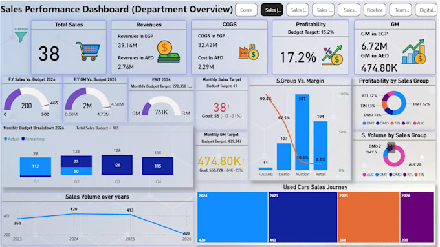
Task: Click the percent growth icon in Profitability
Action: coord(333,55)
